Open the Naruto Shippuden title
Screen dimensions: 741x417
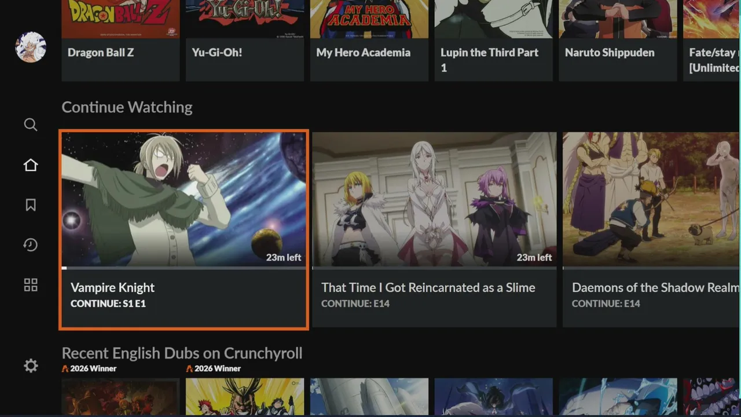click(610, 52)
